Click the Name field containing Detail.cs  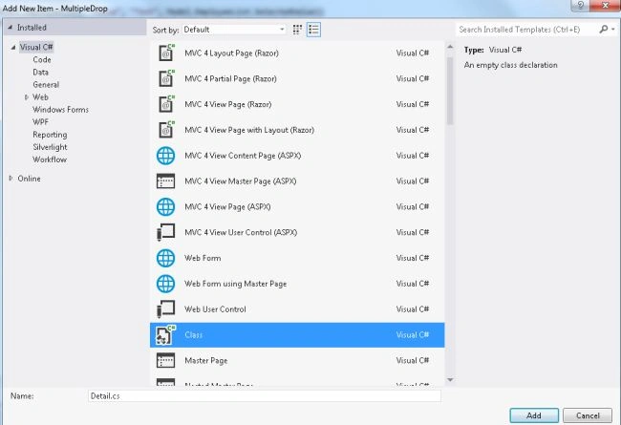[x=265, y=395]
